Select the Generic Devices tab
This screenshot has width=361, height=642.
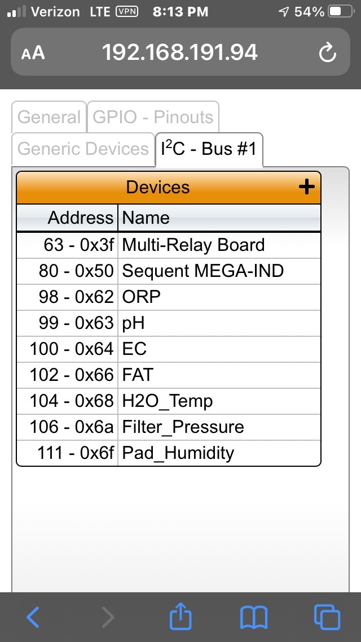(83, 149)
